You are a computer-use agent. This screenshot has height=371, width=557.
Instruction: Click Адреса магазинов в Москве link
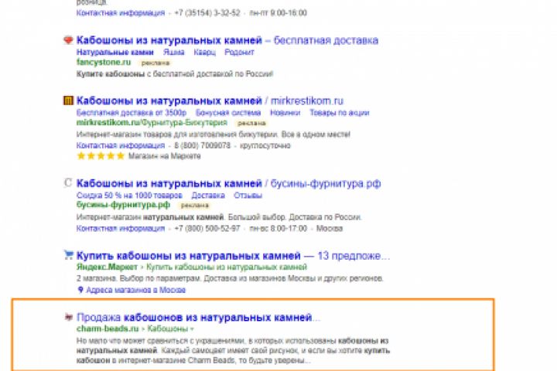tap(136, 290)
